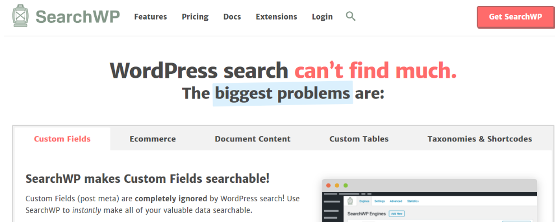The height and width of the screenshot is (222, 555).
Task: Open the Docs menu item
Action: click(232, 17)
